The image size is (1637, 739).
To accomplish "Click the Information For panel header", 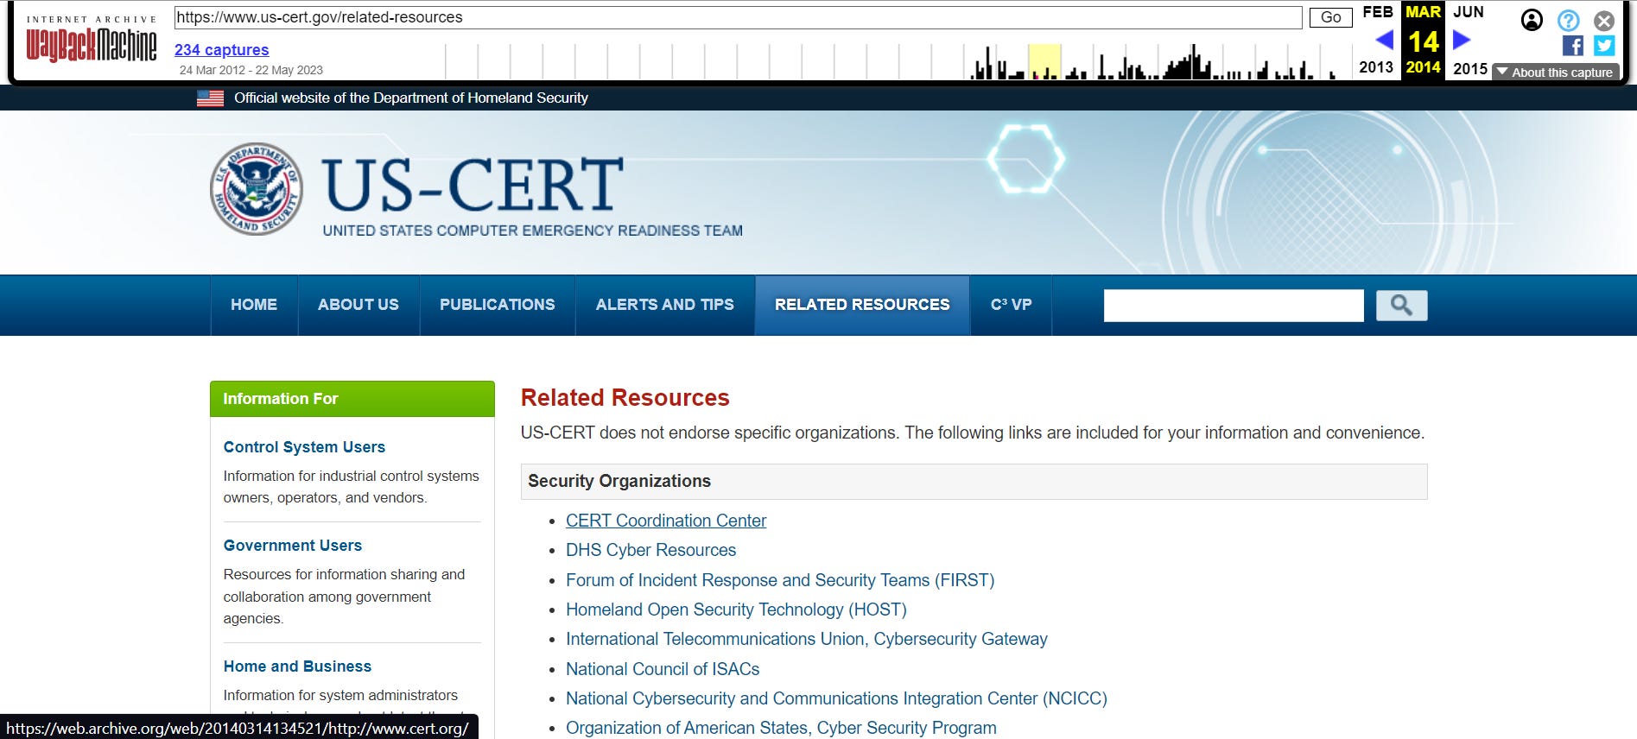I will 352,399.
